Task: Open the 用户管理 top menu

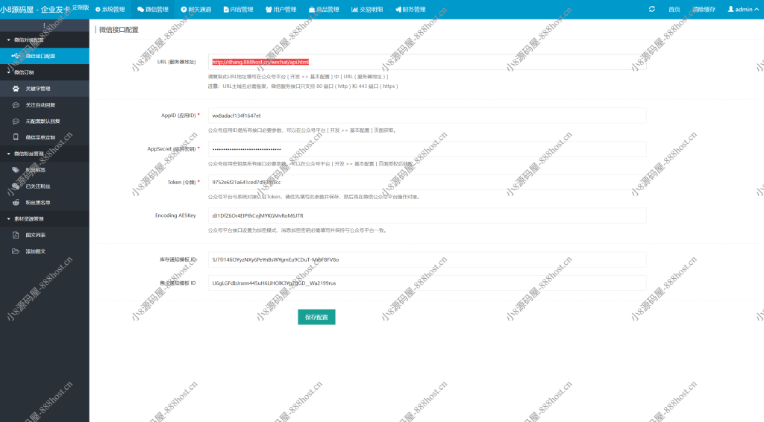Action: pos(281,9)
